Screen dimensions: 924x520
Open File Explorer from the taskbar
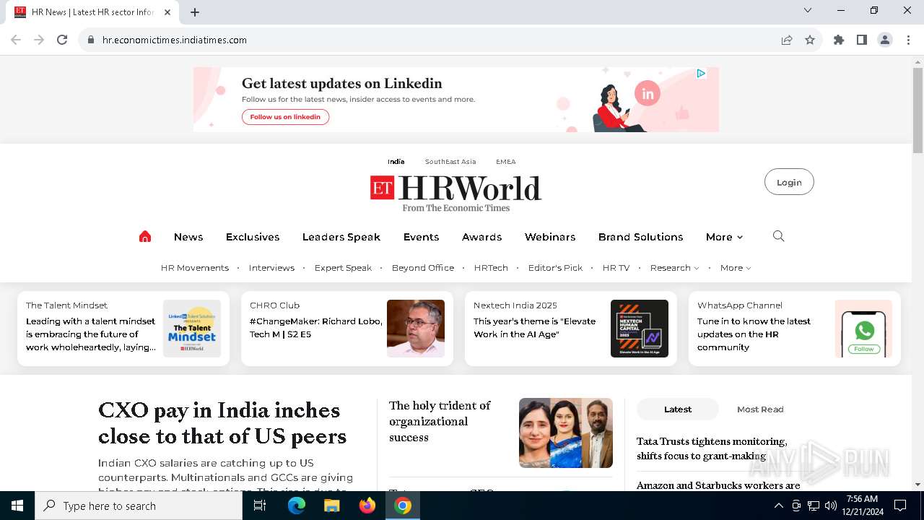331,506
